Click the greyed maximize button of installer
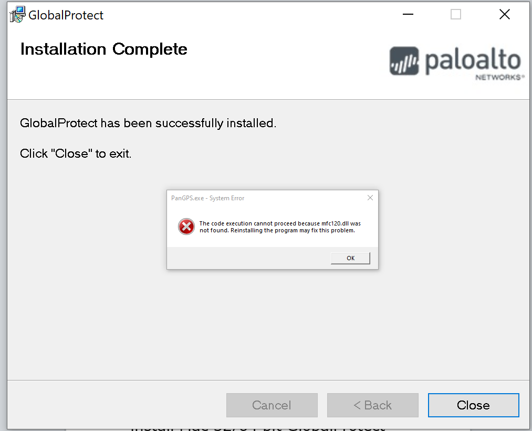The image size is (532, 431). (x=456, y=14)
